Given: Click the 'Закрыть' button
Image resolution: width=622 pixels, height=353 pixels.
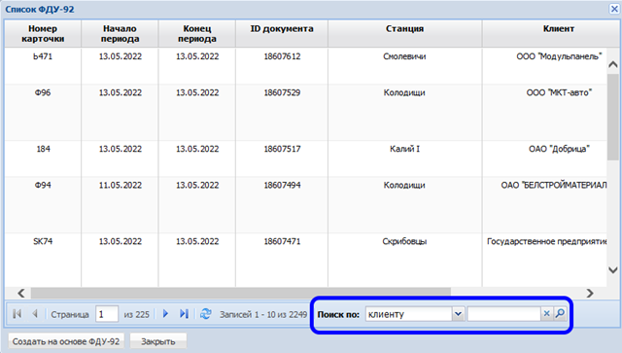Looking at the screenshot, I should (158, 341).
